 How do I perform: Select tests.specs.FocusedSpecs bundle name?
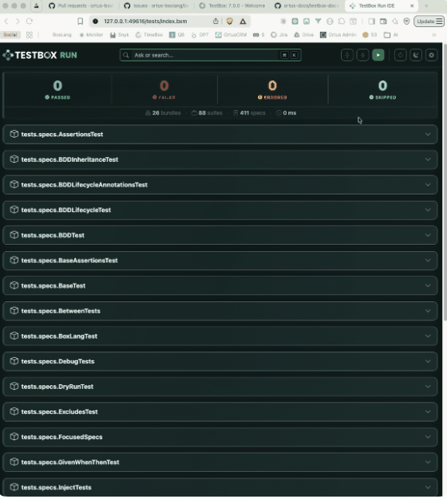[61, 437]
